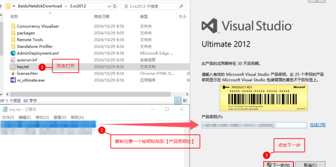Viewport: 336px width, 167px height.
Task: Click the left arrow of horizontal scrollbar
Action: coord(7,94)
